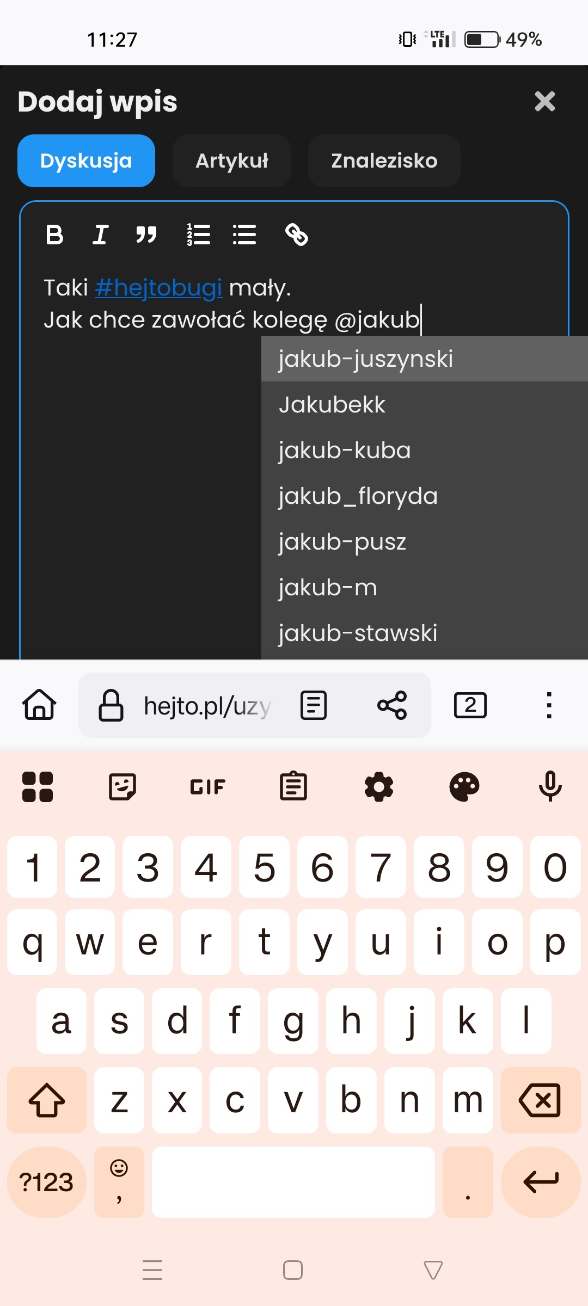Open browser tabs switcher showing 2
588x1306 pixels.
click(470, 706)
